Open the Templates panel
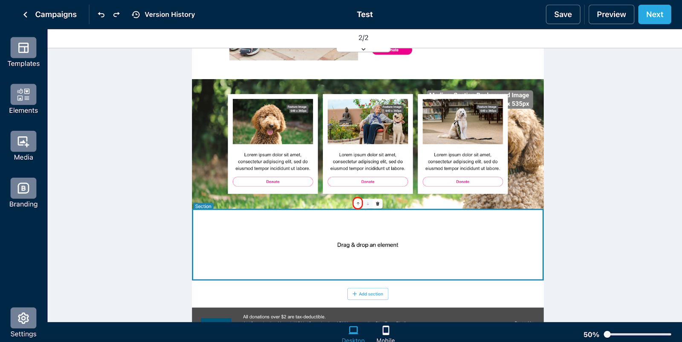Screen dimensions: 682x342 pos(23,52)
